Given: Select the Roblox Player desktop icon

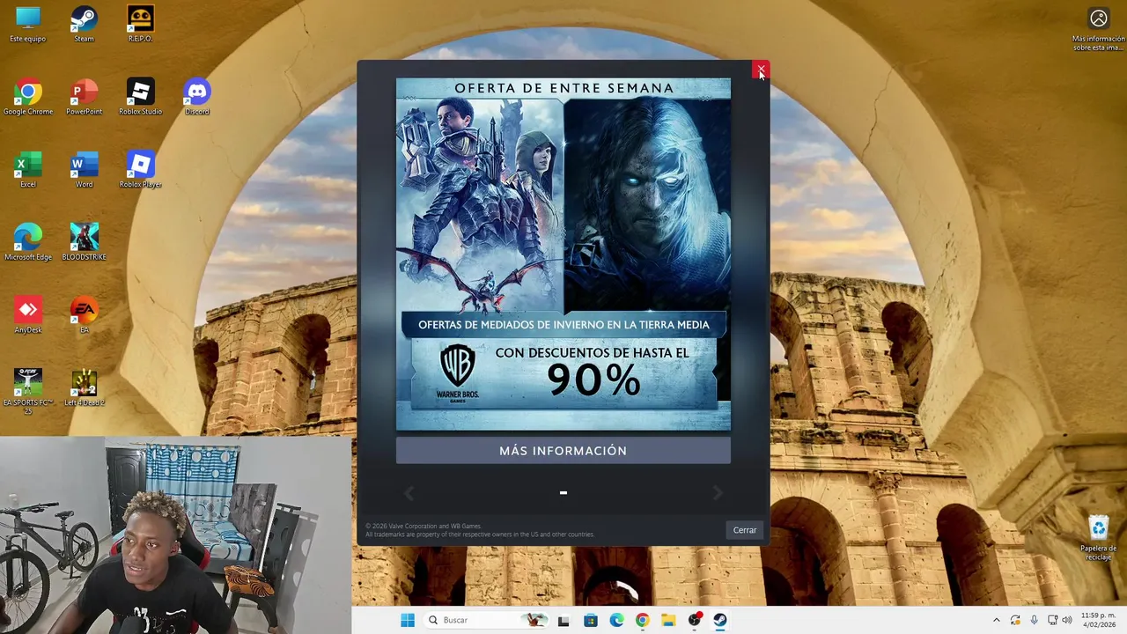Looking at the screenshot, I should coord(140,169).
